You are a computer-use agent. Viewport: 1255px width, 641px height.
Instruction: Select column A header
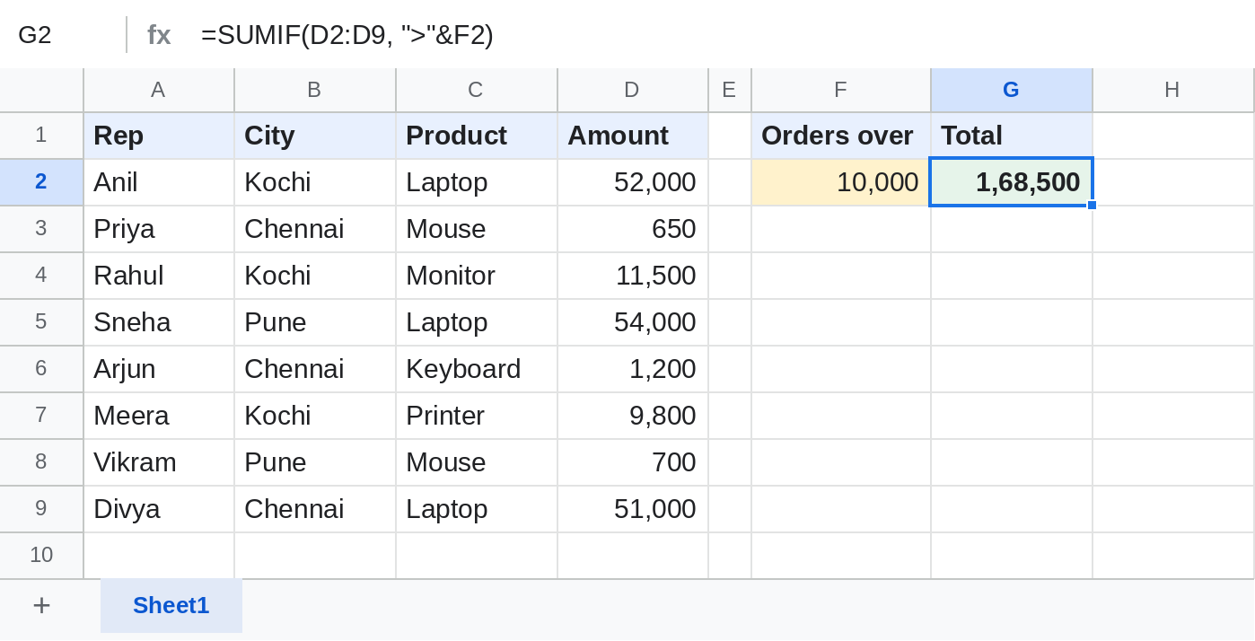click(159, 90)
